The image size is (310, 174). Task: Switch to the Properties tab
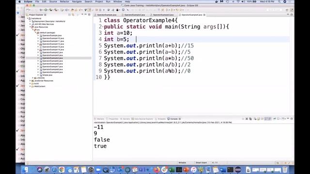112,119
